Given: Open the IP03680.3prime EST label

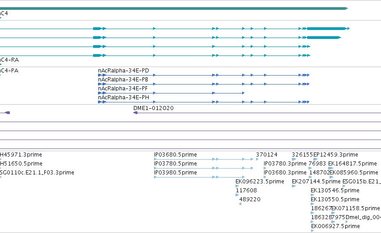Looking at the screenshot, I should pos(285,173).
